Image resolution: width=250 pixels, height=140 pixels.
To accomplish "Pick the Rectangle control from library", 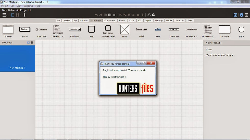I will pyautogui.click(x=225, y=31).
